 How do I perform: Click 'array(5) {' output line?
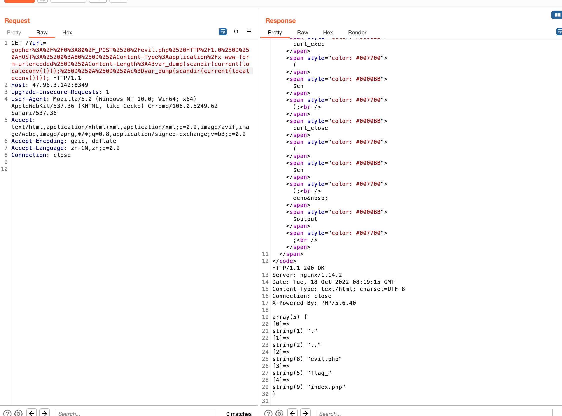[x=289, y=317]
